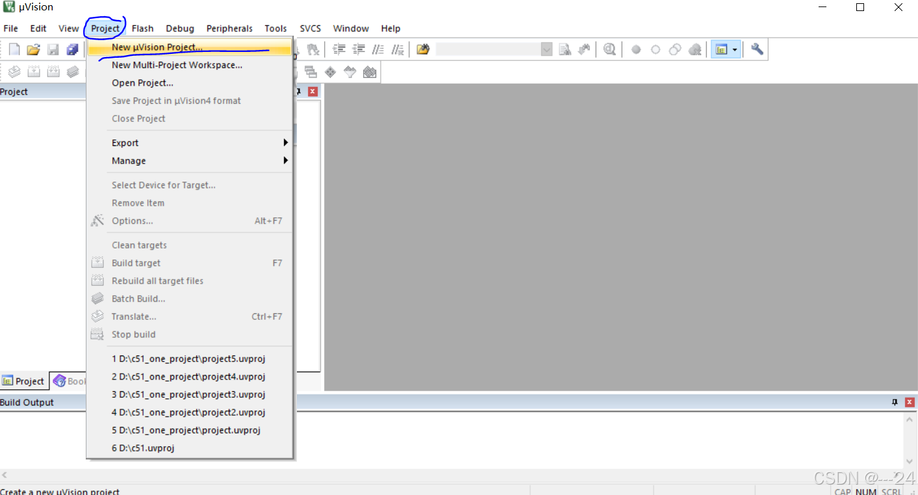Open recent project project5.uvproj
Viewport: 918px width, 495px height.
[190, 359]
